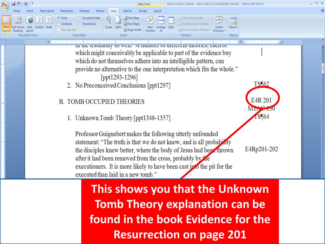Click the Word Help icon
Image resolution: width=325 pixels, height=244 pixels.
click(322, 10)
